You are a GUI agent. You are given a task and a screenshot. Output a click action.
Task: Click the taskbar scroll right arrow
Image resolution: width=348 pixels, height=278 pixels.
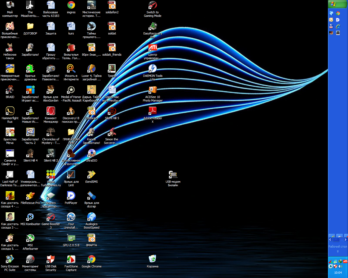(x=345, y=240)
